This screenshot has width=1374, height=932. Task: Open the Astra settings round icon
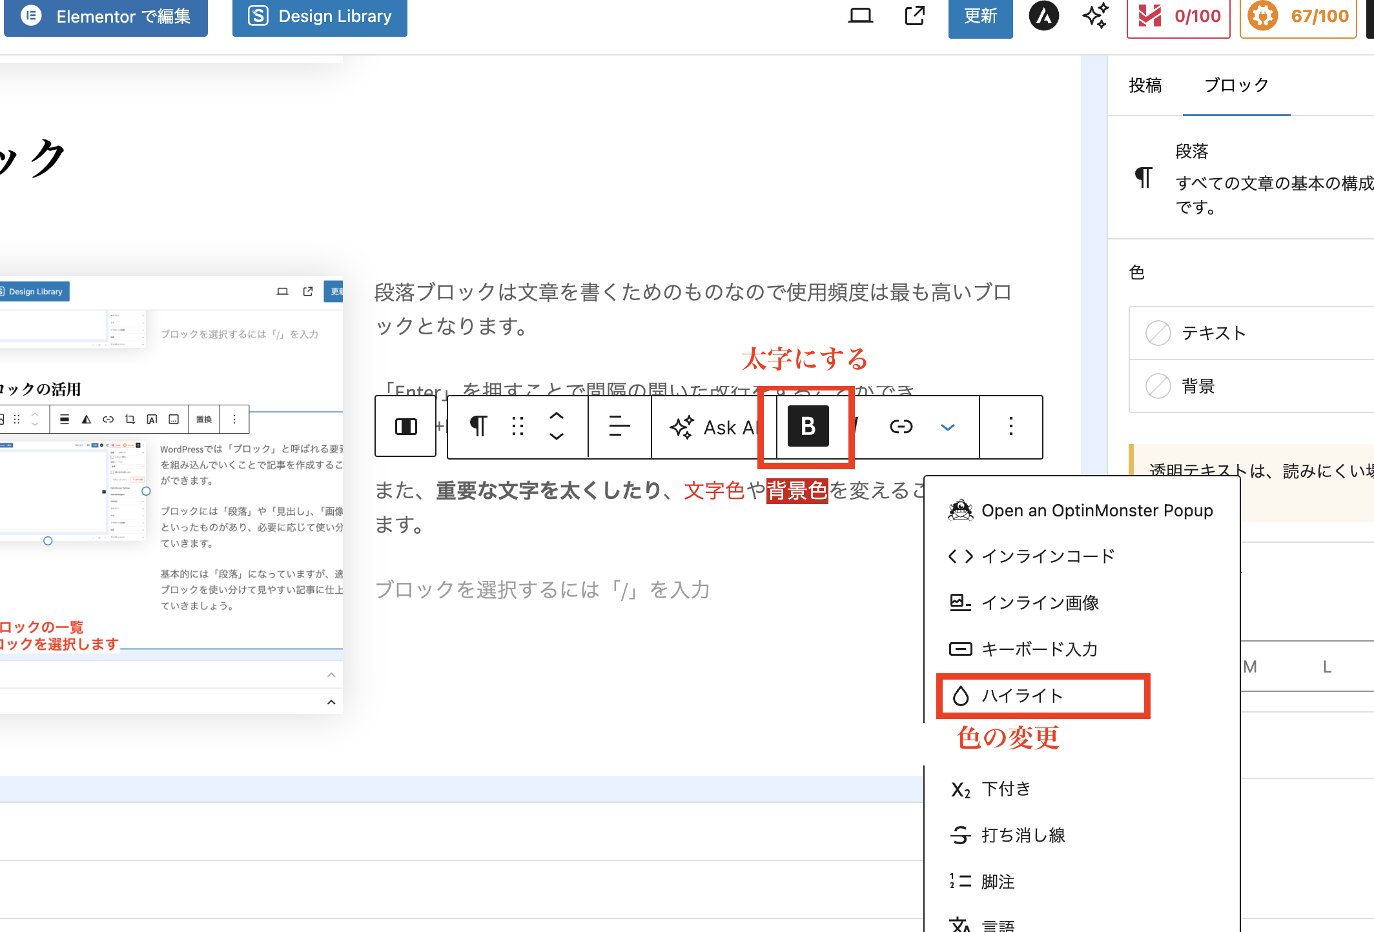[1044, 16]
